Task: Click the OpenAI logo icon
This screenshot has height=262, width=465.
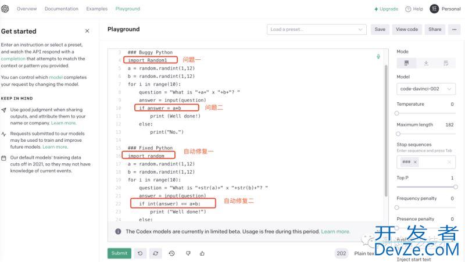Action: tap(5, 9)
